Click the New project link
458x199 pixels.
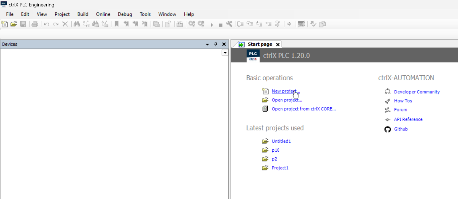tap(286, 91)
